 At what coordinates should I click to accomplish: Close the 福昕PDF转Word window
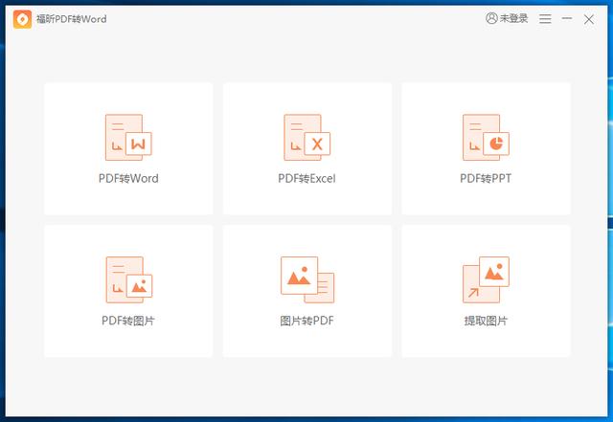pyautogui.click(x=589, y=19)
